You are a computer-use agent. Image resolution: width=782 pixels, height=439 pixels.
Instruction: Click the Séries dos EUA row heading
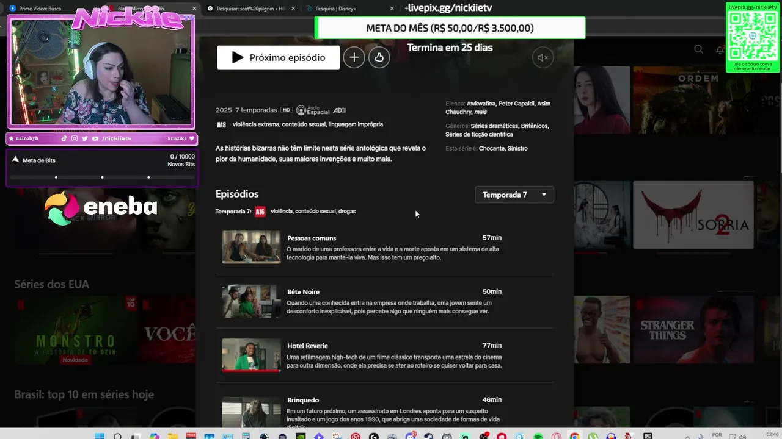[x=52, y=284]
